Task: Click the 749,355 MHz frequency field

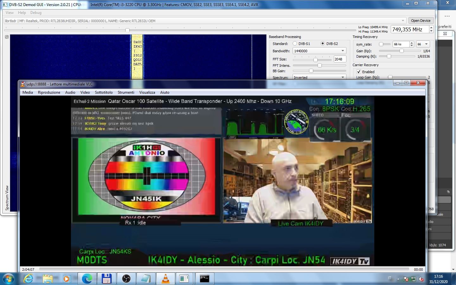Action: point(410,29)
